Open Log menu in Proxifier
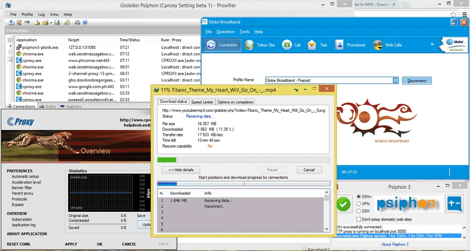This screenshot has width=470, height=251. (42, 14)
